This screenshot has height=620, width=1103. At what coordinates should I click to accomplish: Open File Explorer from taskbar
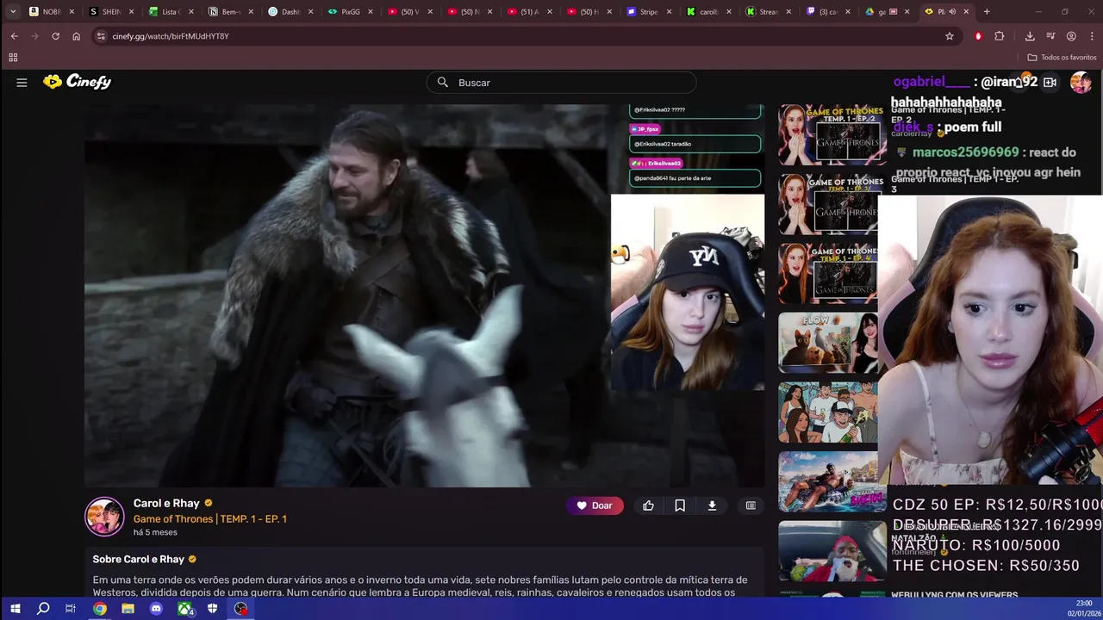pyautogui.click(x=128, y=609)
